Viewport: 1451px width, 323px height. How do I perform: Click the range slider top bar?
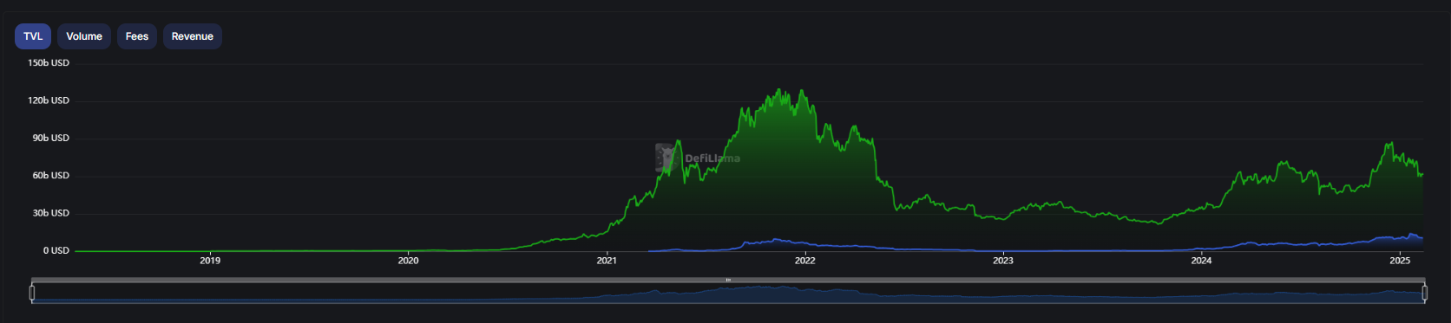pos(728,280)
